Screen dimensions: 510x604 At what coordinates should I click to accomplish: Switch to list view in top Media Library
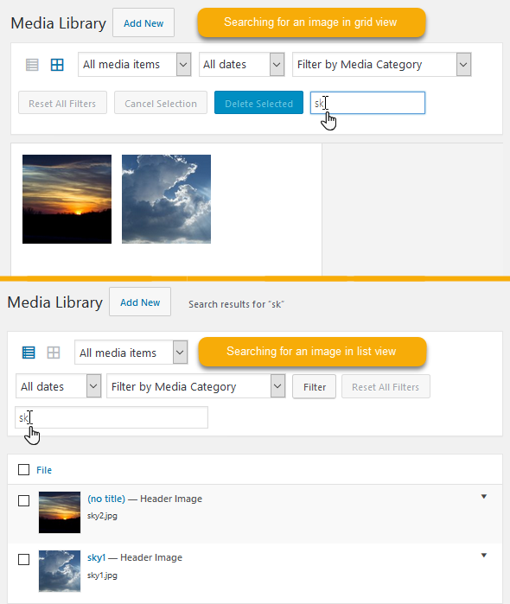[x=32, y=65]
